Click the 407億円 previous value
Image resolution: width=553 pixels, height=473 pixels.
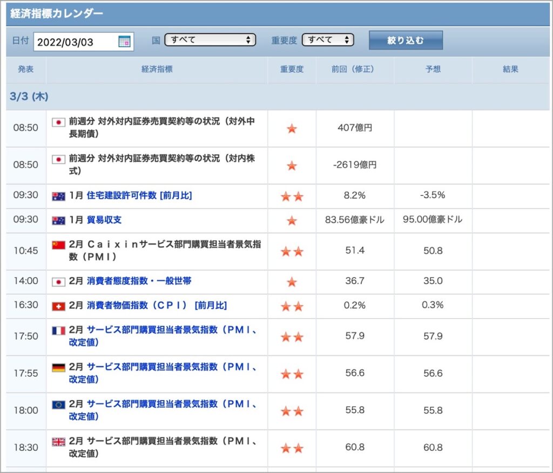355,127
